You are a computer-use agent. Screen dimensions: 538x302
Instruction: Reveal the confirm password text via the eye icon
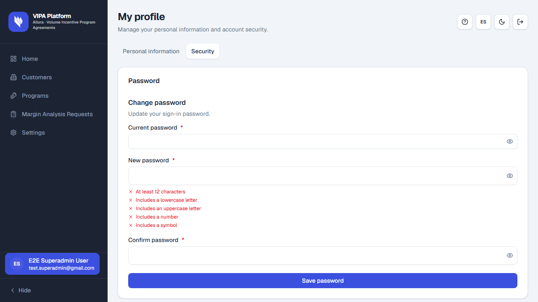coord(510,255)
